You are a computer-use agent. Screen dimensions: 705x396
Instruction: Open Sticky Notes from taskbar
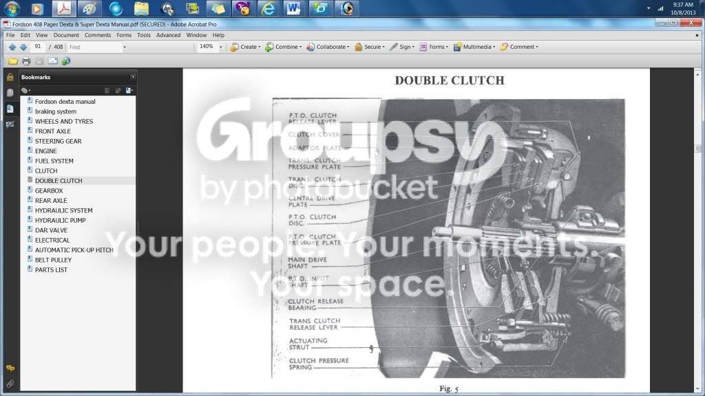218,8
